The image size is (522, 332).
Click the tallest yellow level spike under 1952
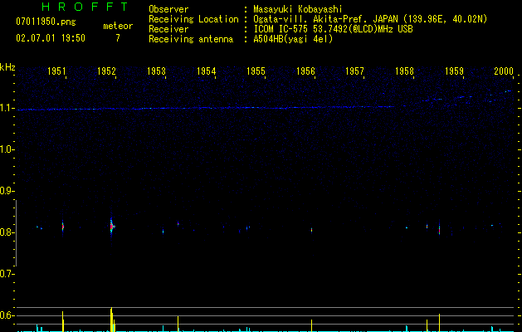[x=111, y=320]
